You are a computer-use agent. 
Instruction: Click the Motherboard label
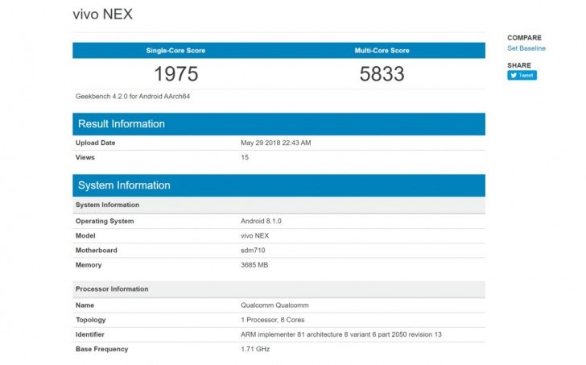tap(96, 251)
